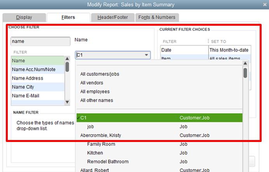
Task: Select the Name Address filter
Action: click(x=38, y=78)
